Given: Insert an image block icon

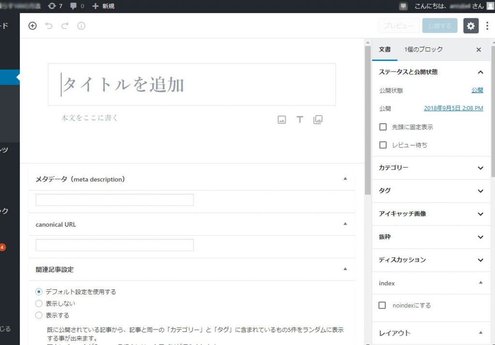Looking at the screenshot, I should pyautogui.click(x=282, y=119).
